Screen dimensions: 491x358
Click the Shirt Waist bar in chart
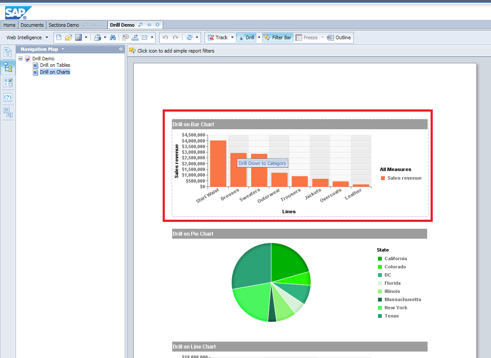click(x=218, y=163)
